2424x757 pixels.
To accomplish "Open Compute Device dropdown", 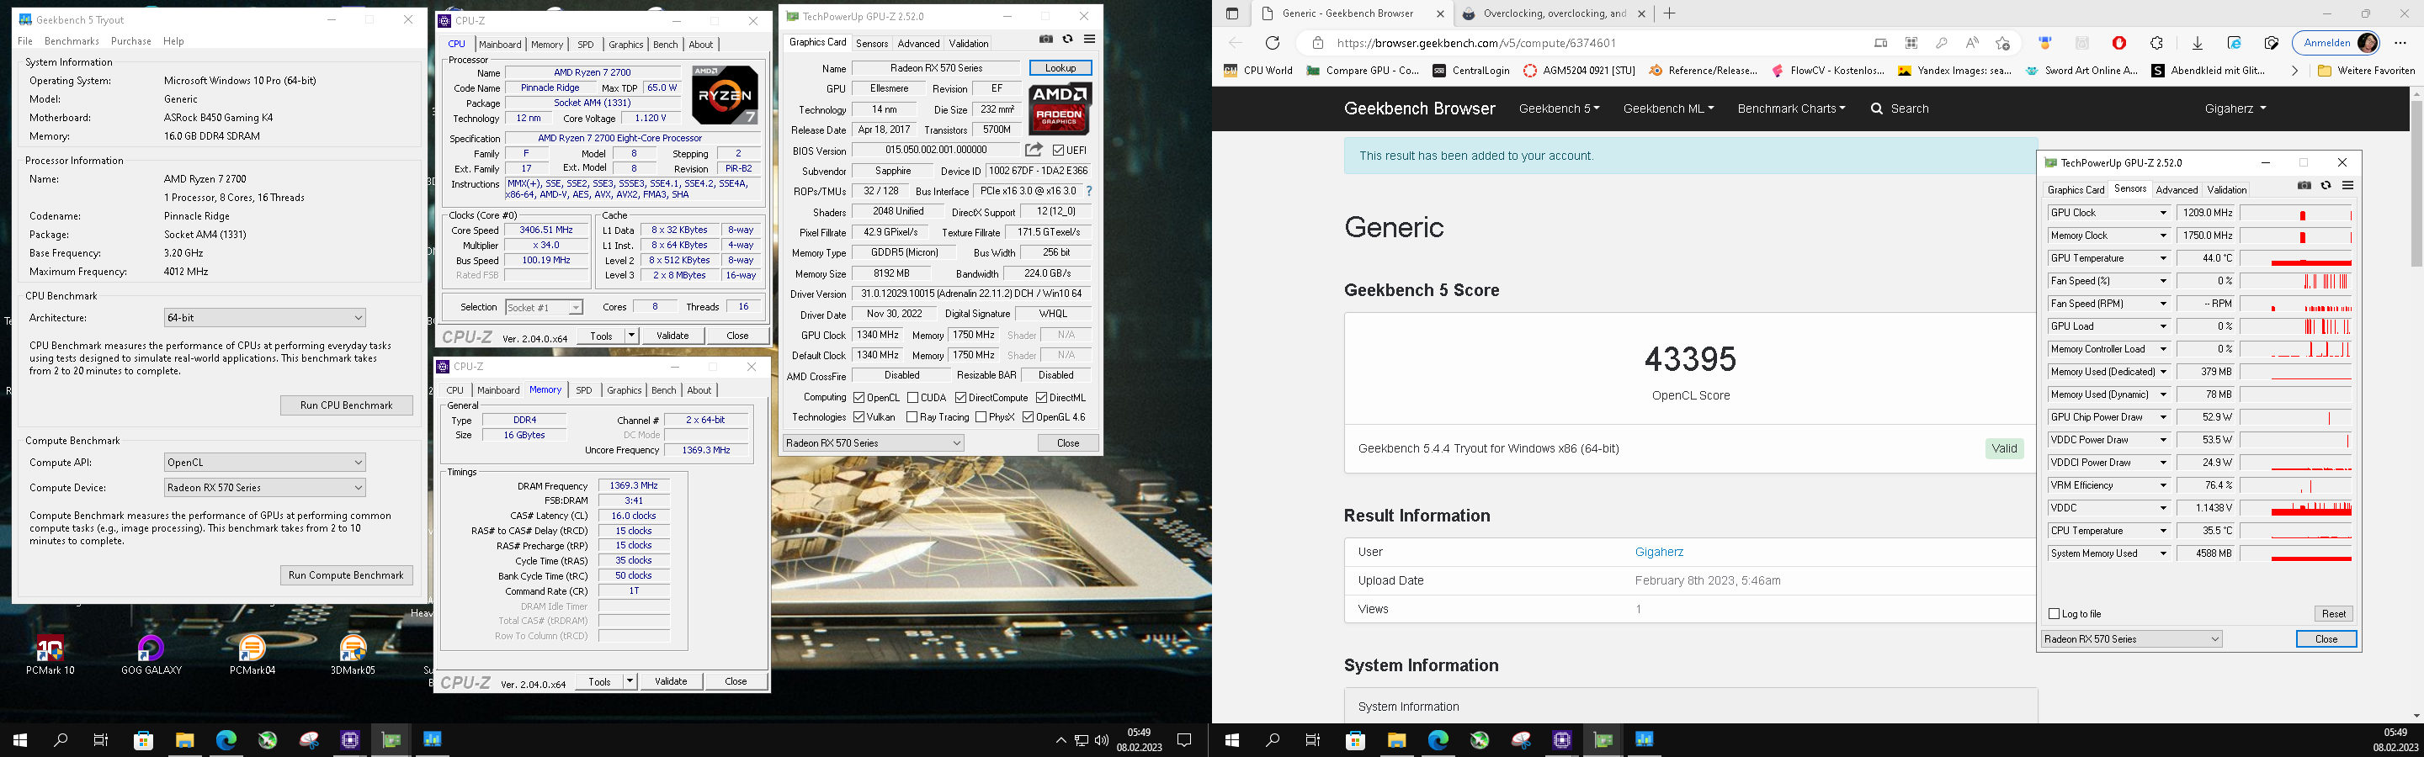I will (264, 488).
